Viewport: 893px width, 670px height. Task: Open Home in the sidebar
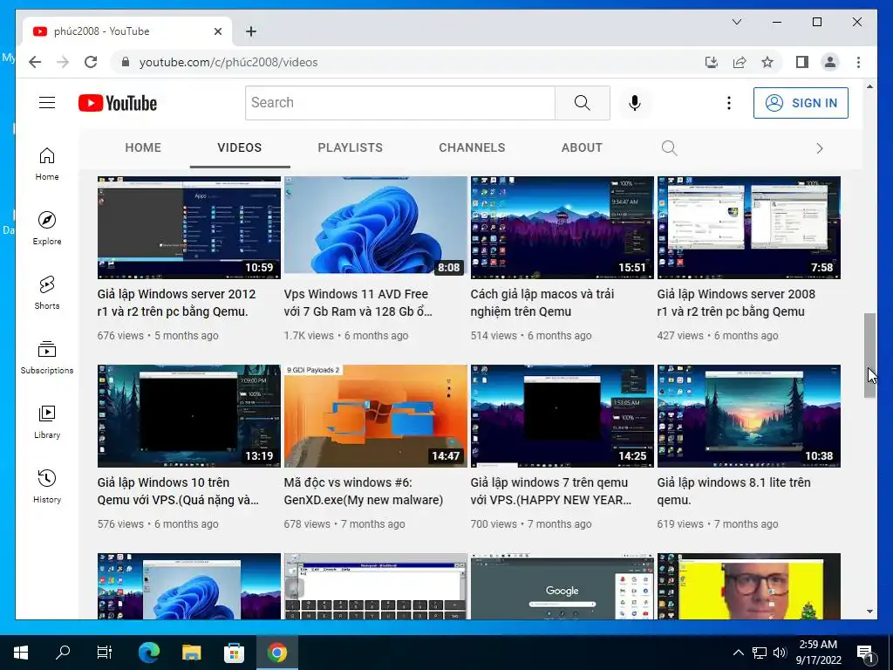[47, 164]
